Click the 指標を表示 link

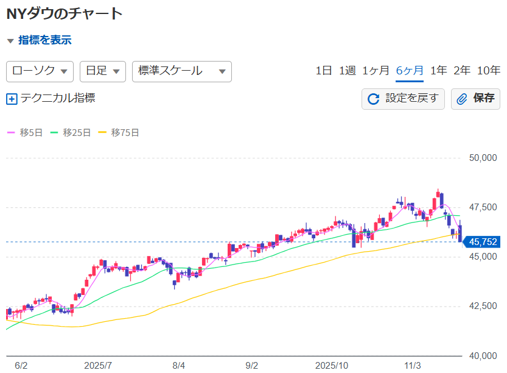point(44,40)
